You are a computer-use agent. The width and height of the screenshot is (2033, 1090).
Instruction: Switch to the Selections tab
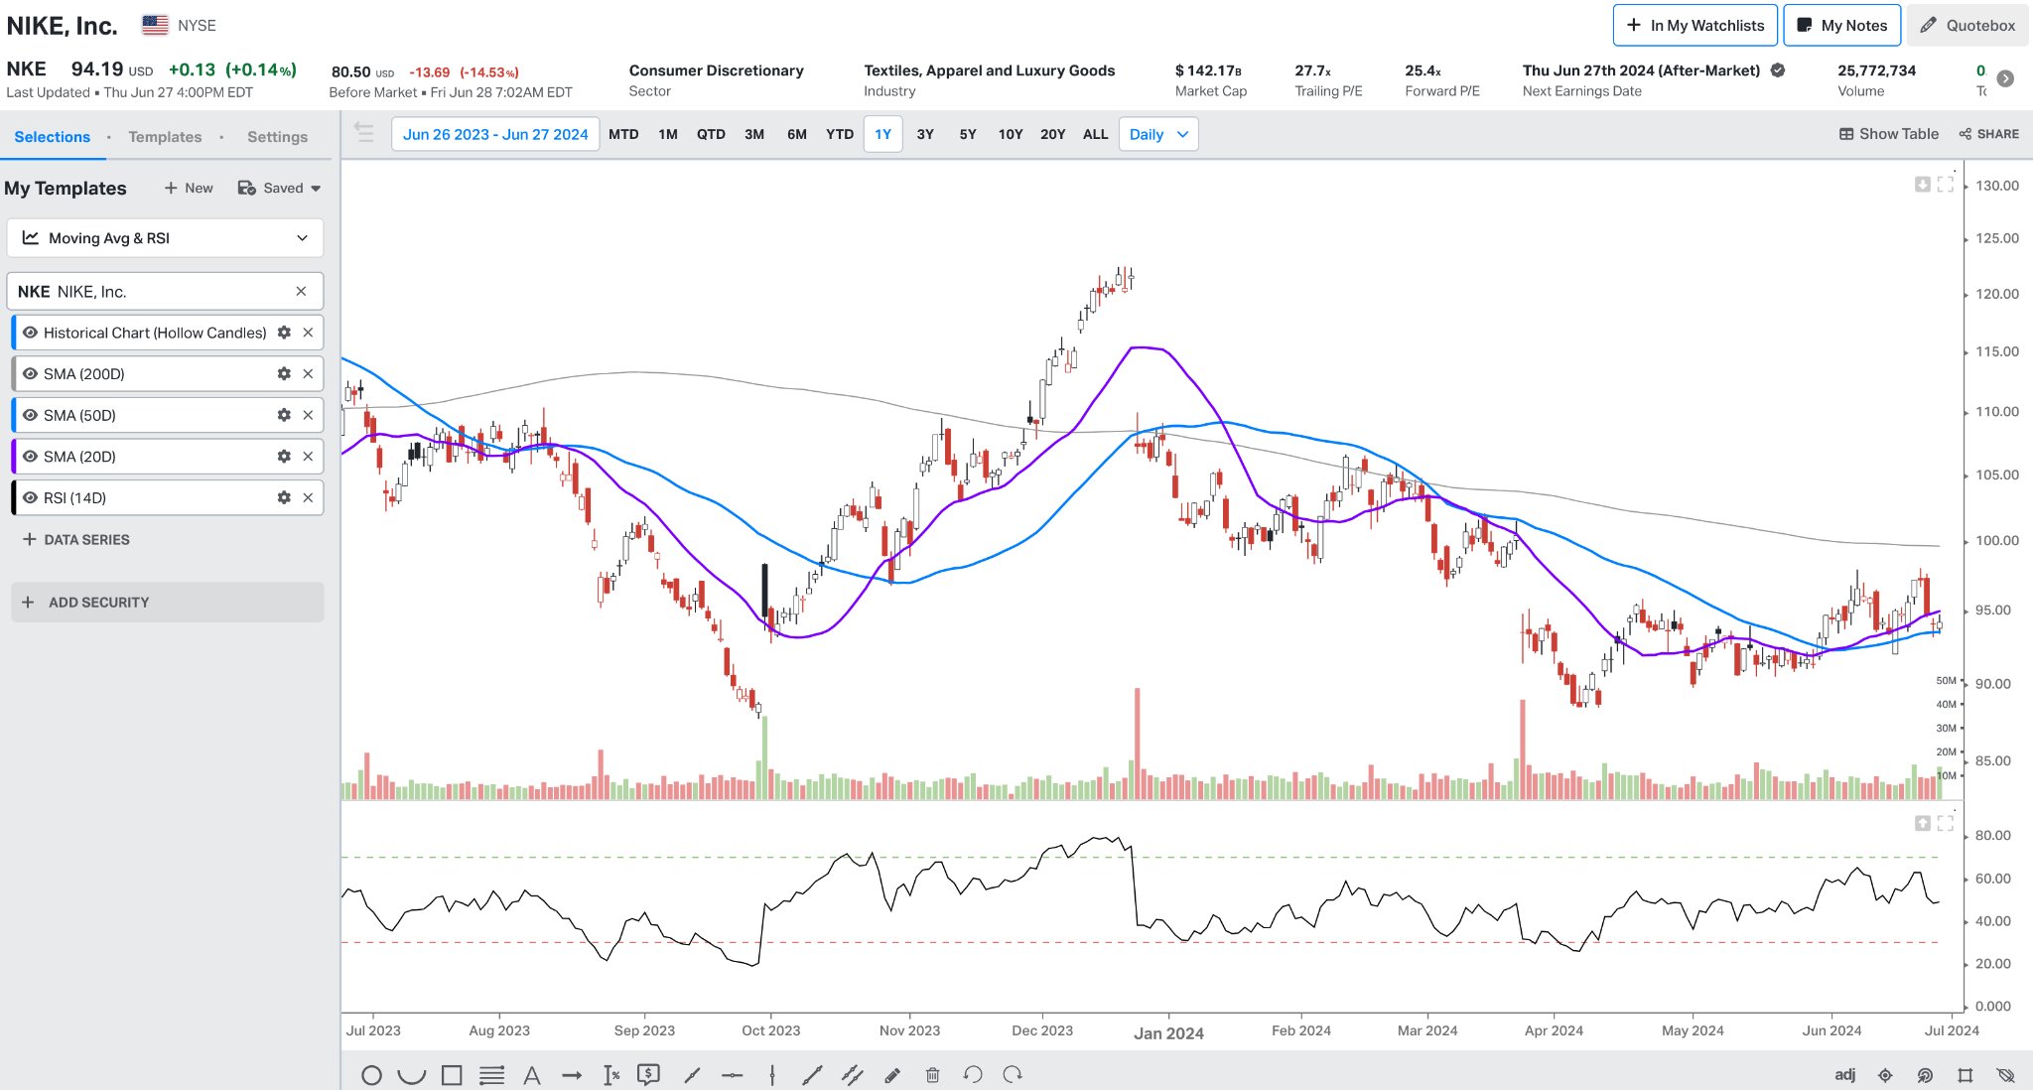tap(52, 137)
